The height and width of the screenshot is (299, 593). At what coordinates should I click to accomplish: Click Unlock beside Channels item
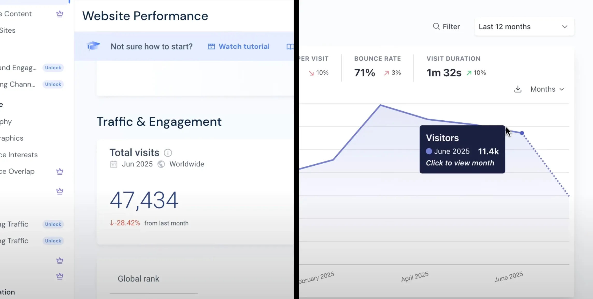pos(53,84)
